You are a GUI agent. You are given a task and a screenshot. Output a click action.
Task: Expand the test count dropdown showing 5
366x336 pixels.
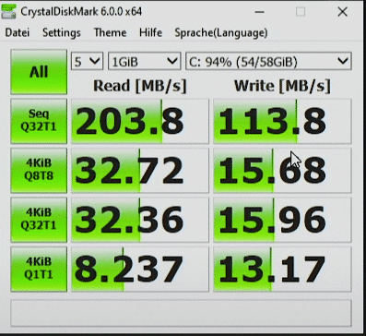coord(88,62)
